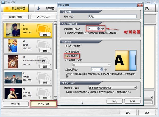Delete image #4 wqf.jpg with 删除
The width and height of the screenshot is (159, 117).
click(x=45, y=82)
